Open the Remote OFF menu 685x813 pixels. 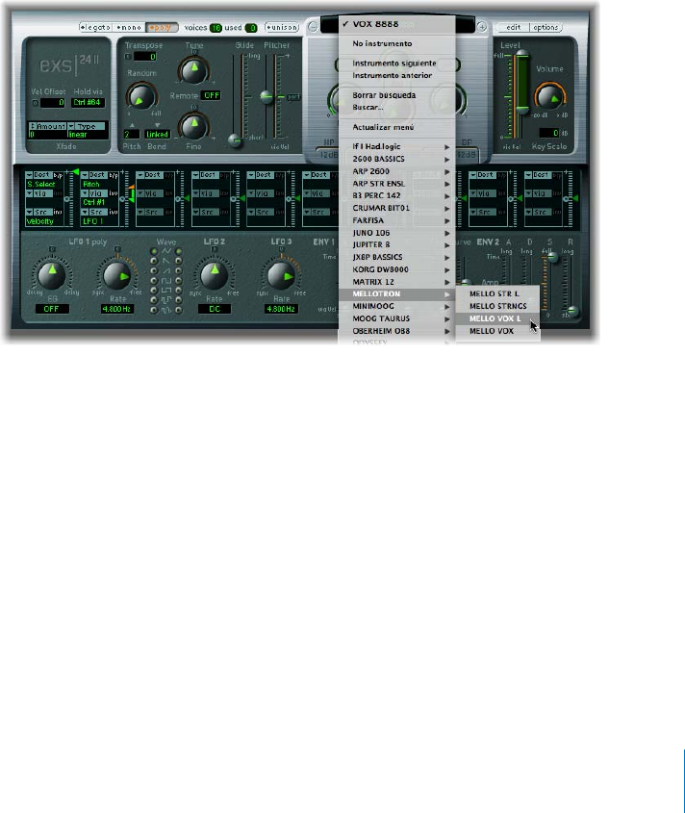click(x=211, y=95)
